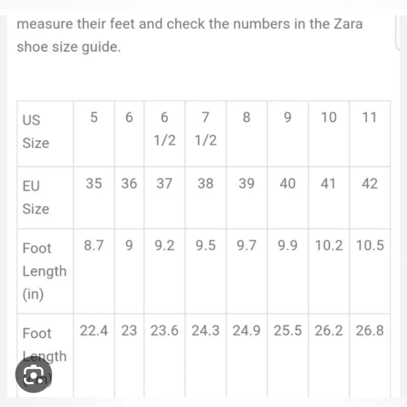The image size is (407, 407).
Task: Select the US size 6 1/2 cell
Action: (165, 134)
